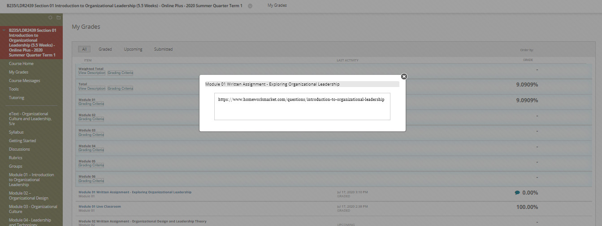This screenshot has height=226, width=602.
Task: Open Tools in sidebar
Action: point(14,89)
